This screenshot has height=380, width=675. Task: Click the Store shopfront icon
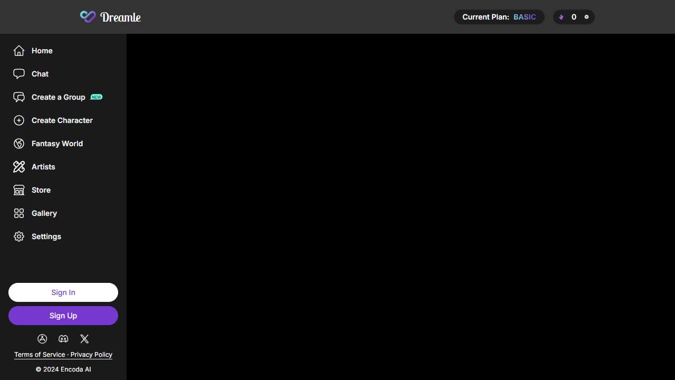(x=19, y=190)
